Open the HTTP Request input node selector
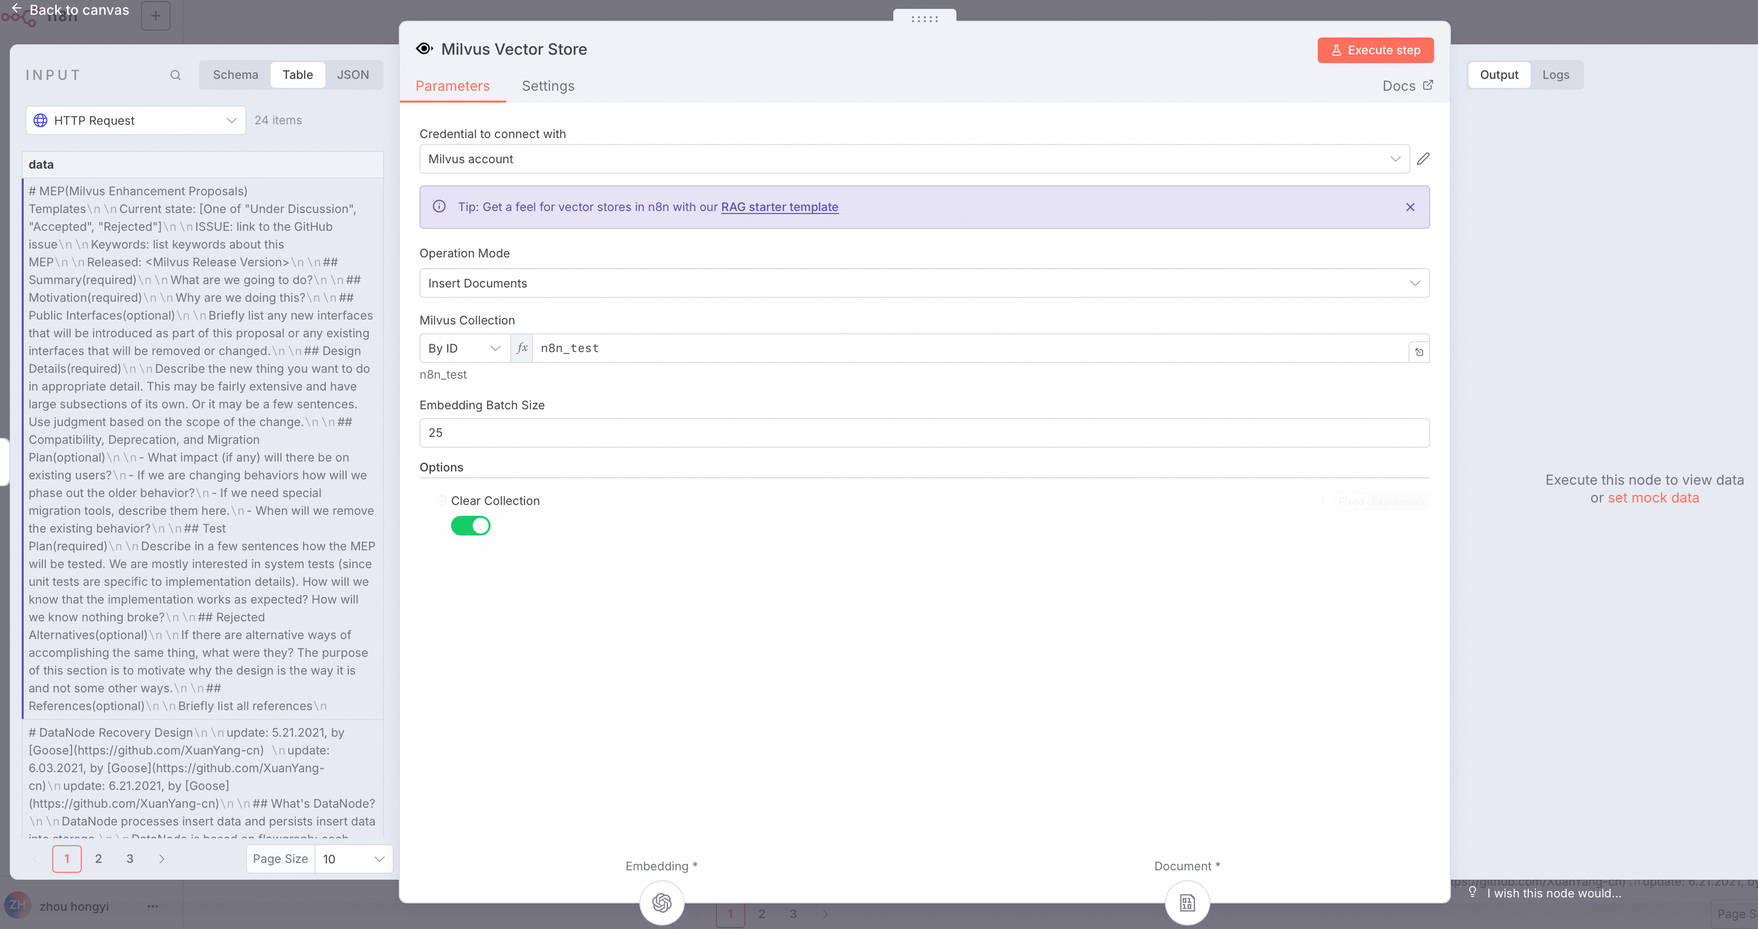 (135, 120)
